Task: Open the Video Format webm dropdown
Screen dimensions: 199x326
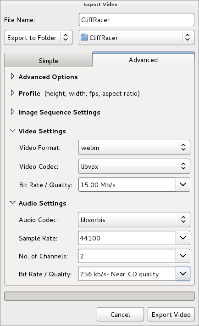Action: [x=134, y=148]
